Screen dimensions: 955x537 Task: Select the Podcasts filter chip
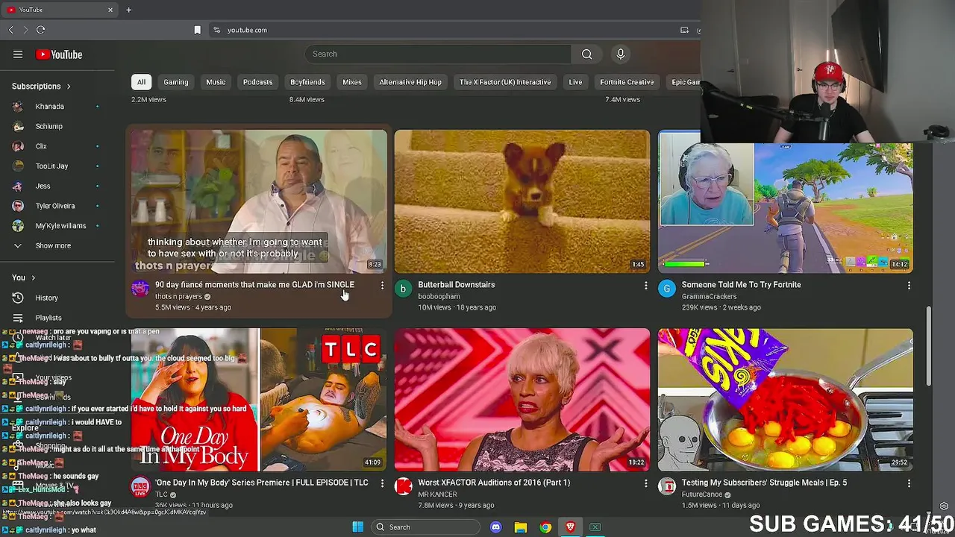(x=257, y=82)
